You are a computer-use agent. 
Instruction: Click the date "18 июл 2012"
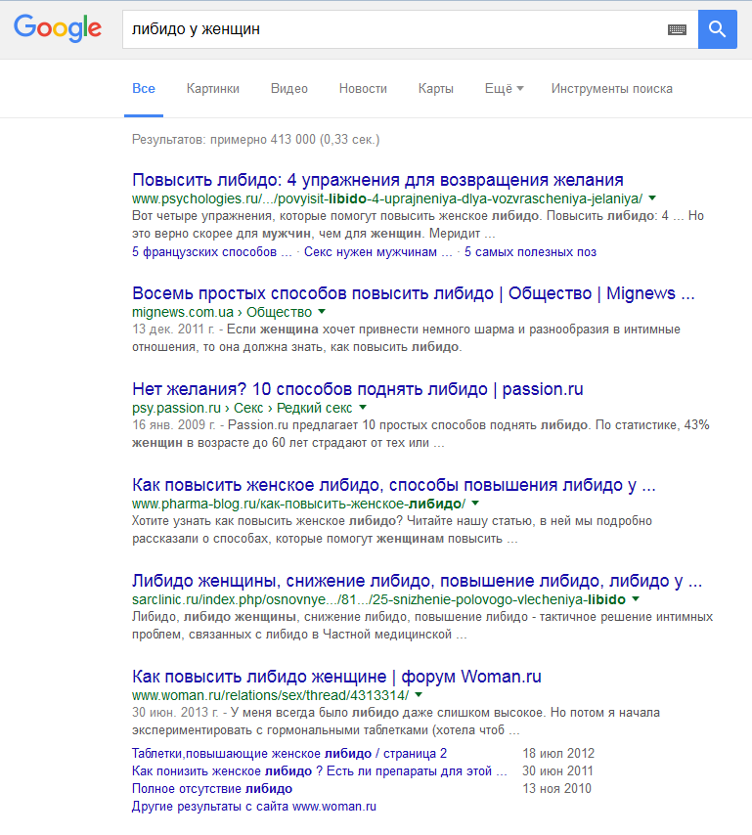558,754
